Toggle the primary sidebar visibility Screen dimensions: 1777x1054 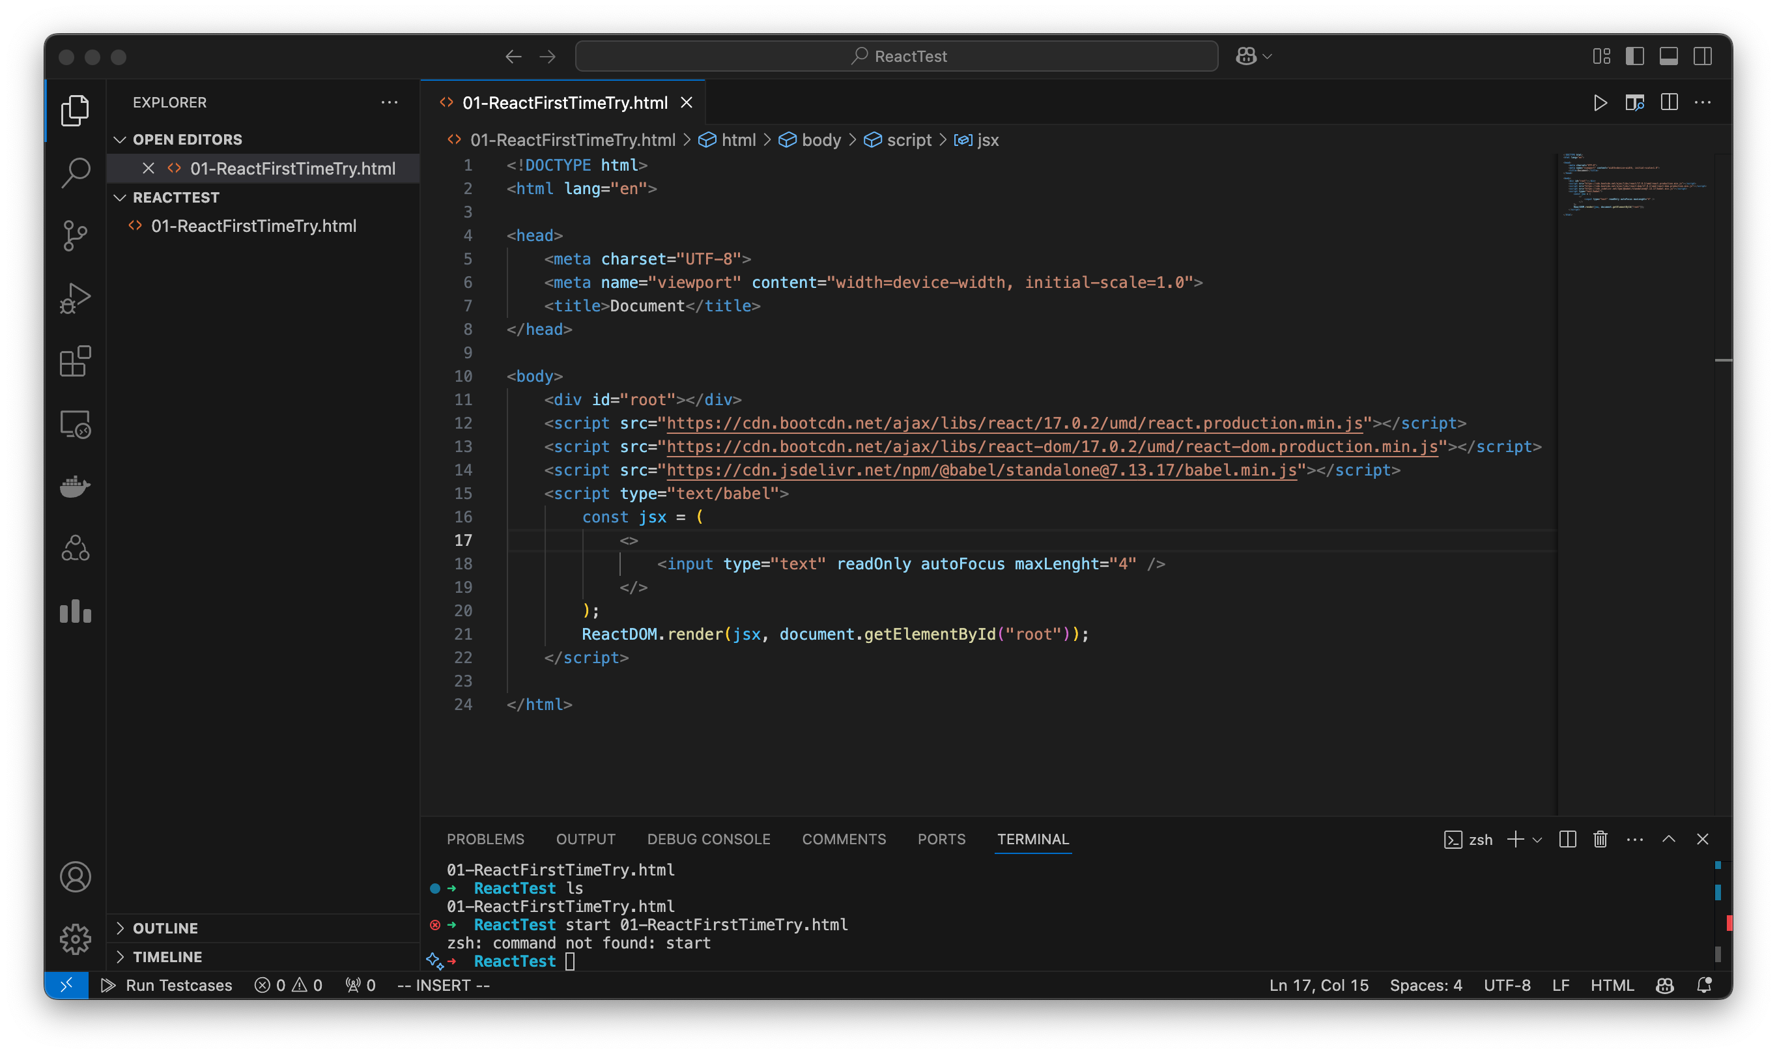click(x=1635, y=56)
